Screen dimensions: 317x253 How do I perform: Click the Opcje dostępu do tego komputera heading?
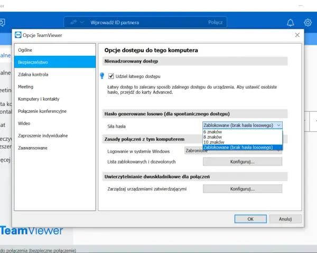(151, 50)
